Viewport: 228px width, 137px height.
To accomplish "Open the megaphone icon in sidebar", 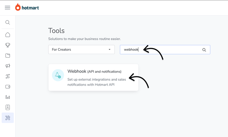I will click(7, 66).
